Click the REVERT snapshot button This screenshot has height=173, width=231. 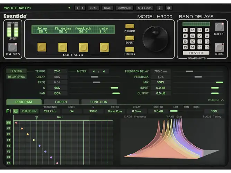(x=196, y=53)
